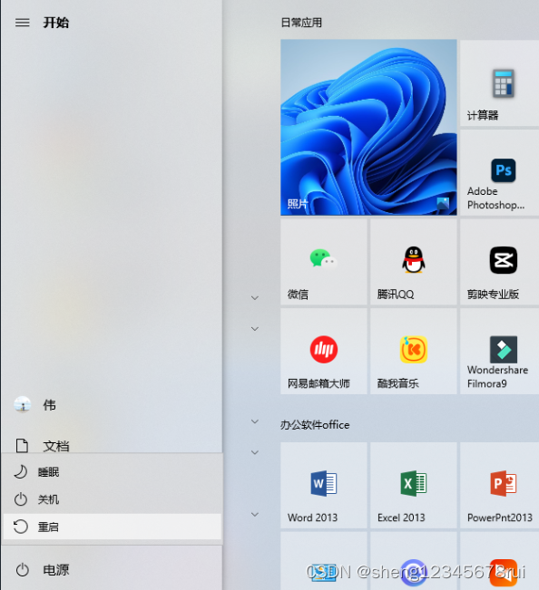
Task: Open the Adobe Photoshop tile
Action: (499, 172)
